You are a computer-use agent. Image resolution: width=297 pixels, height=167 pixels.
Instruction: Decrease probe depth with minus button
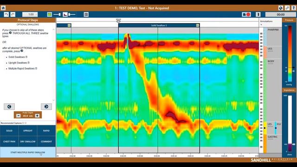coord(19,116)
